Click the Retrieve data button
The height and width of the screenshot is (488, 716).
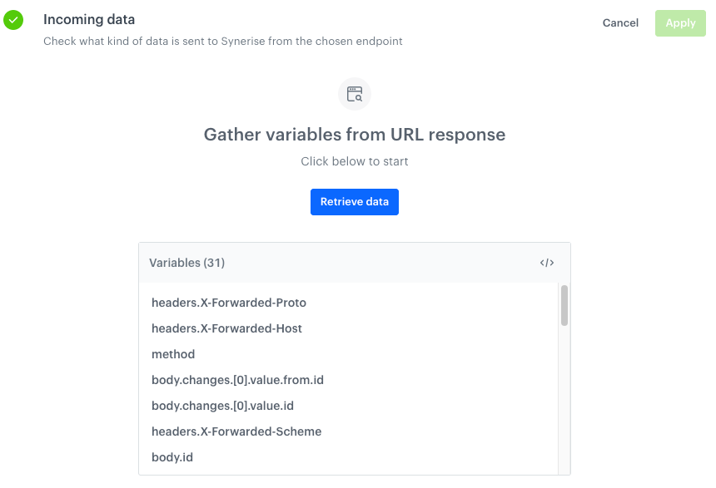coord(355,202)
